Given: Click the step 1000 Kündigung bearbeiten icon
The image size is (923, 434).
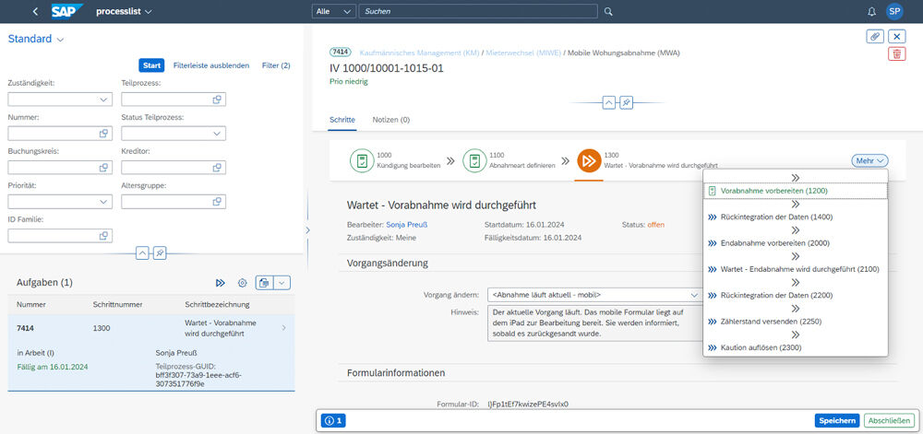Looking at the screenshot, I should point(361,160).
